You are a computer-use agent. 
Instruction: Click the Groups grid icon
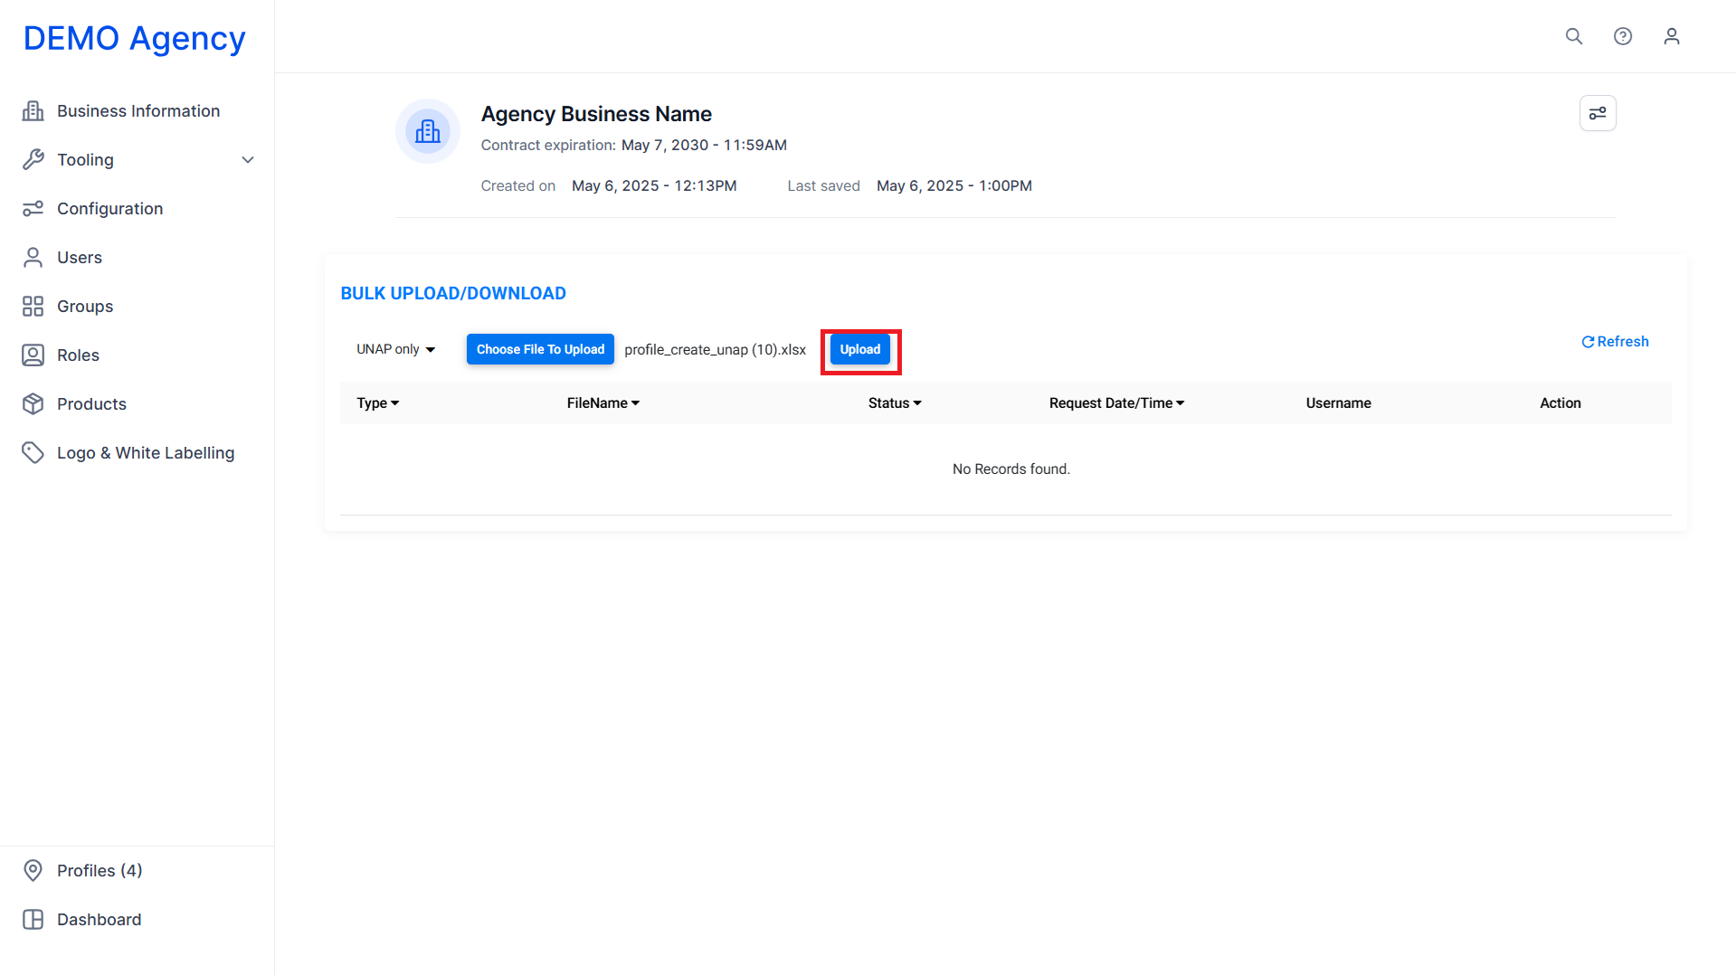pyautogui.click(x=33, y=306)
